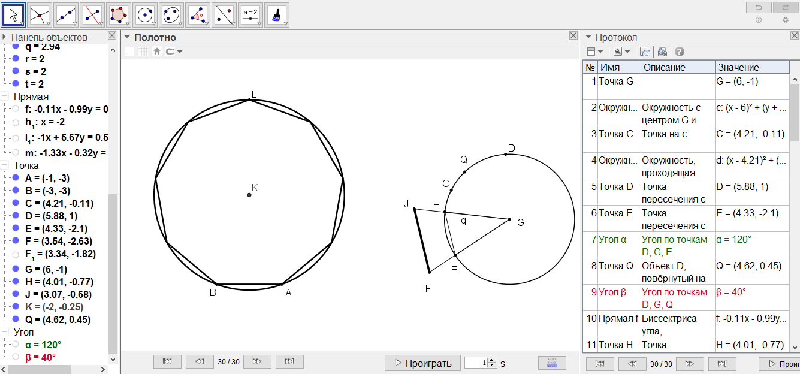800x374 pixels.
Task: Jump to first construction step under canvas
Action: (x=168, y=362)
